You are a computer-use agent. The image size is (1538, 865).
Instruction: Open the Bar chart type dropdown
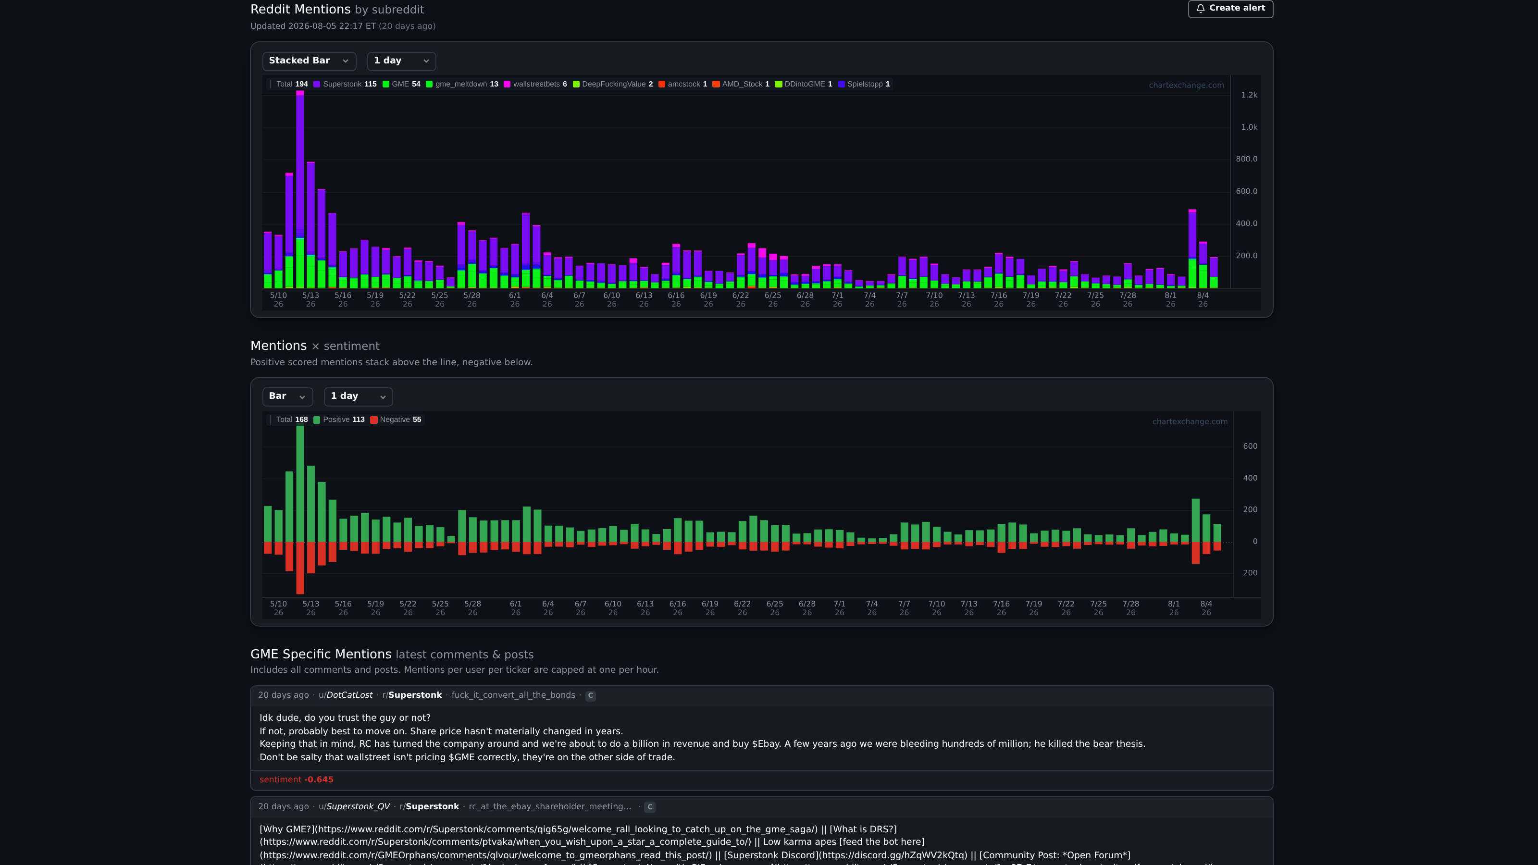287,396
